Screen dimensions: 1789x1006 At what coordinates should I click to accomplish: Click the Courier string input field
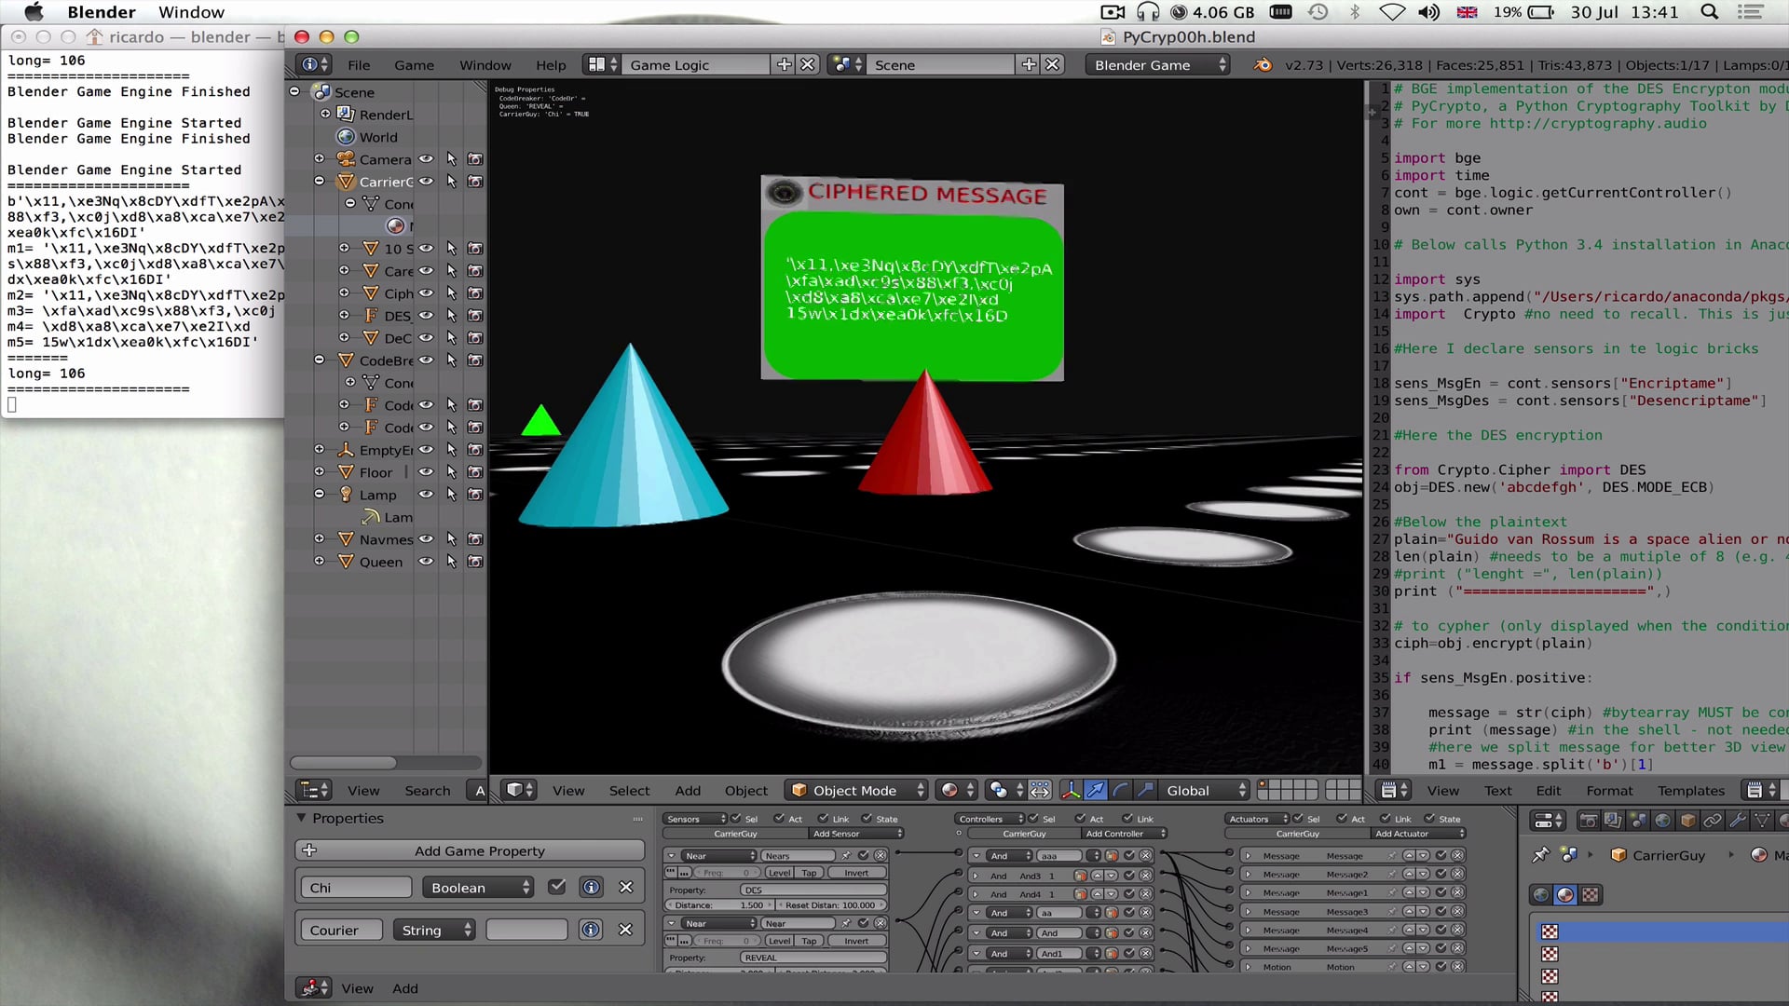click(340, 930)
